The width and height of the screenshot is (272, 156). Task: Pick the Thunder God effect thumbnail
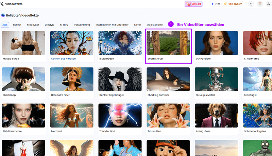120,115
